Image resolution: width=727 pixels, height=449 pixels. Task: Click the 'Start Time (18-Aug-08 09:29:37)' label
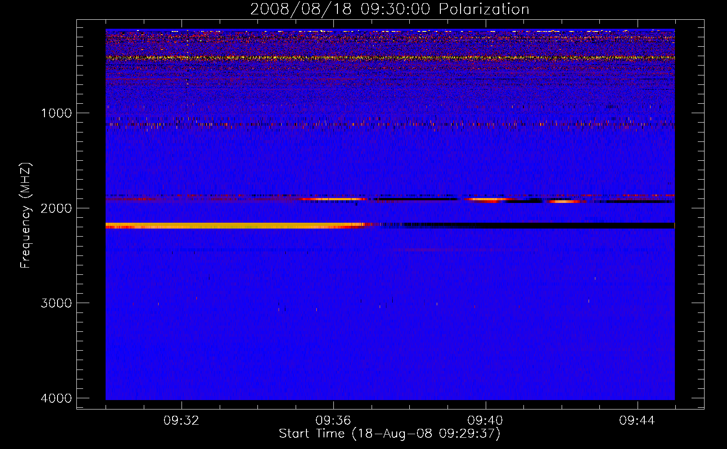[390, 434]
